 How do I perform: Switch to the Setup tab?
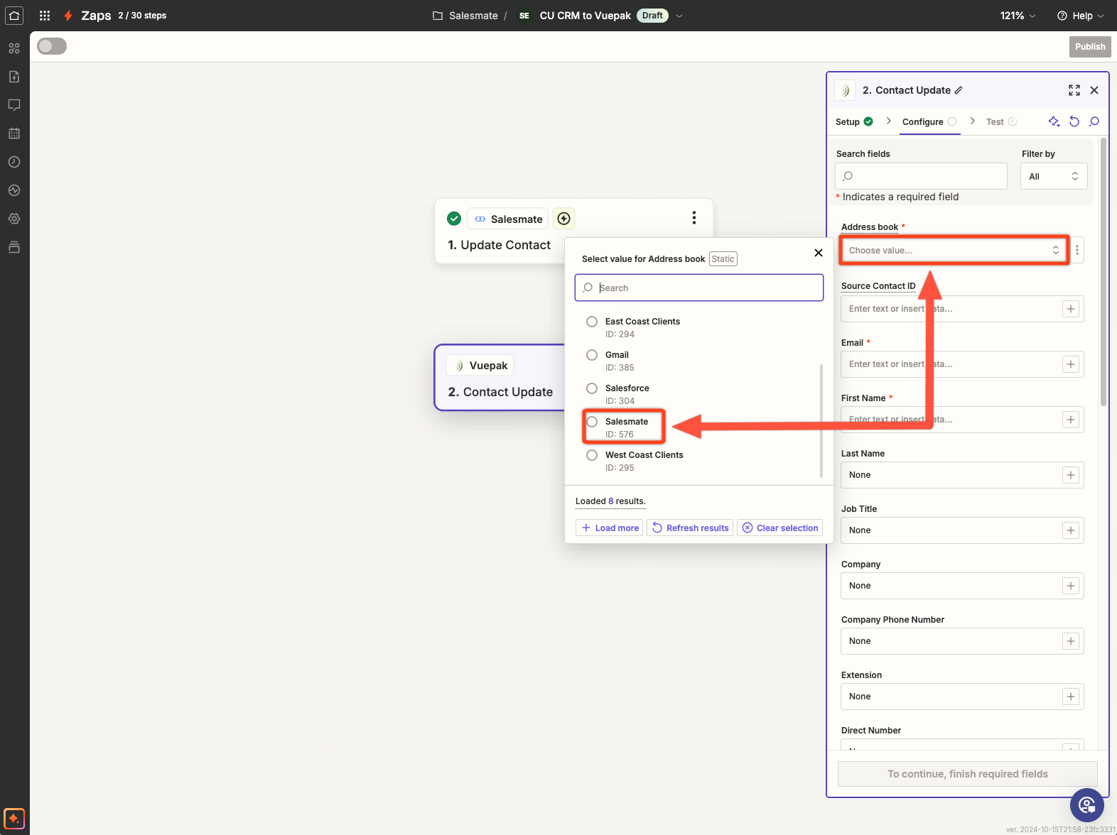854,121
